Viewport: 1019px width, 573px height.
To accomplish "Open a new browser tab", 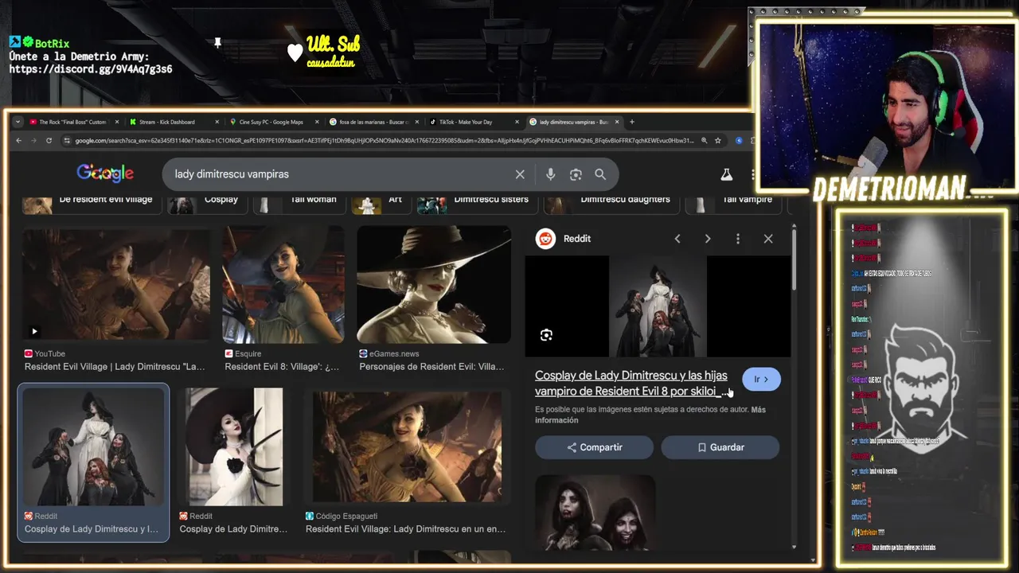I will (x=632, y=122).
